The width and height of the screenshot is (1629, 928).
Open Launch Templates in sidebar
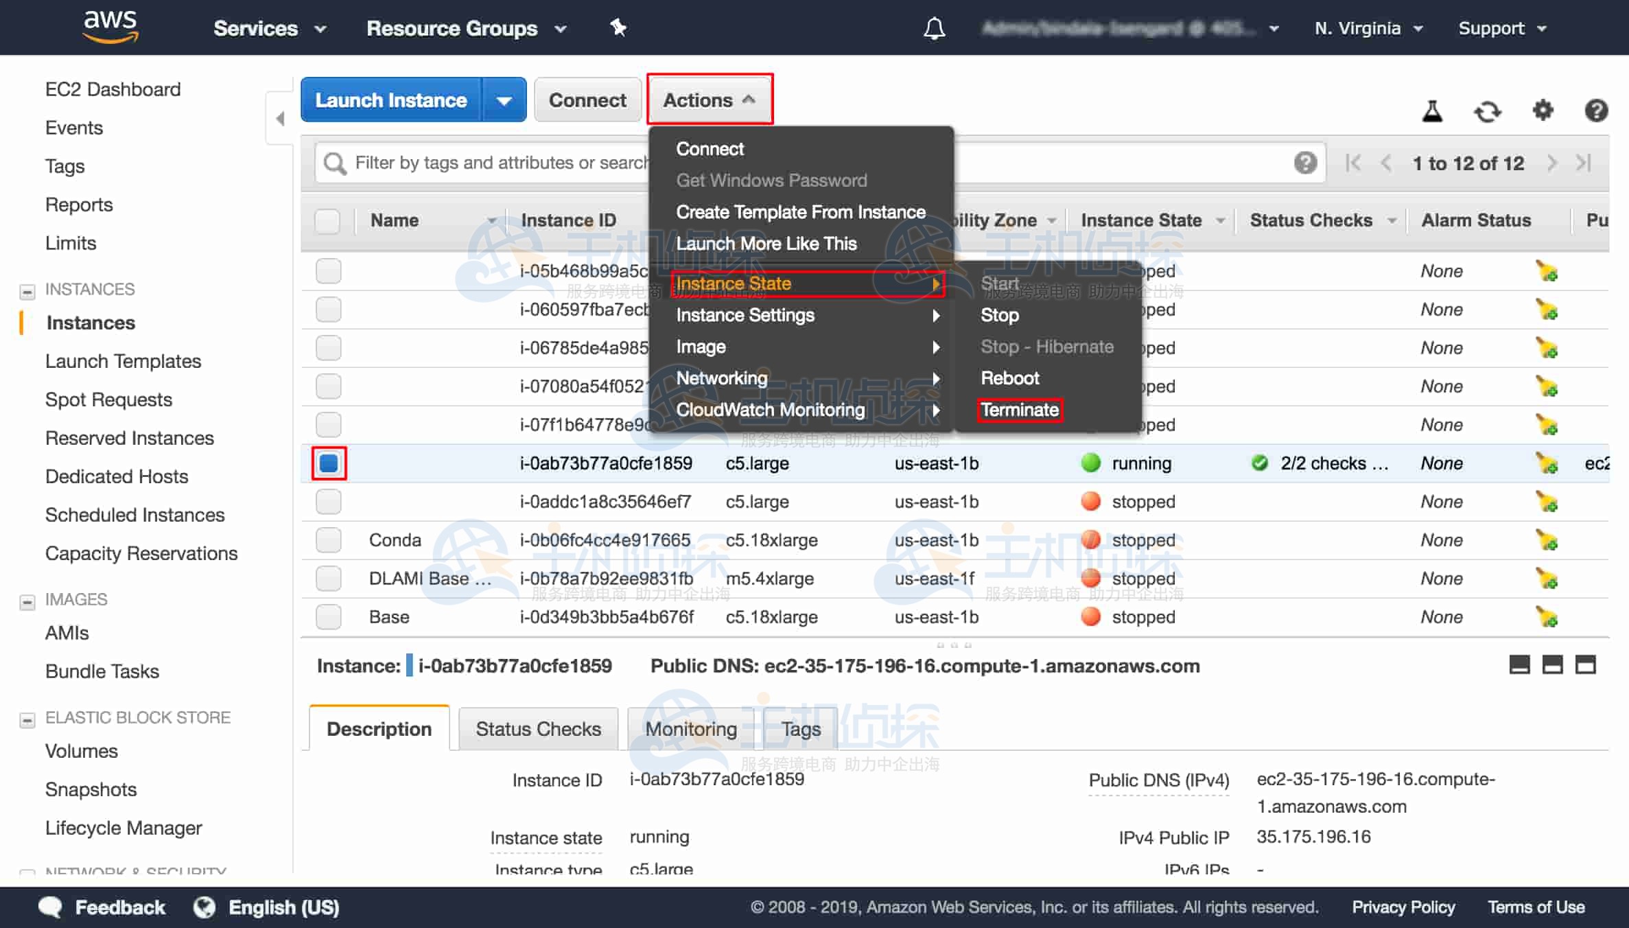(124, 361)
